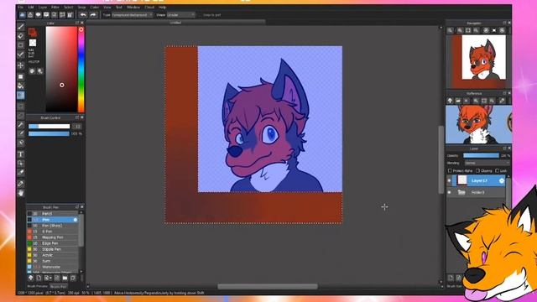Image resolution: width=537 pixels, height=302 pixels.
Task: Click the Untitled canvas tab
Action: (x=175, y=23)
